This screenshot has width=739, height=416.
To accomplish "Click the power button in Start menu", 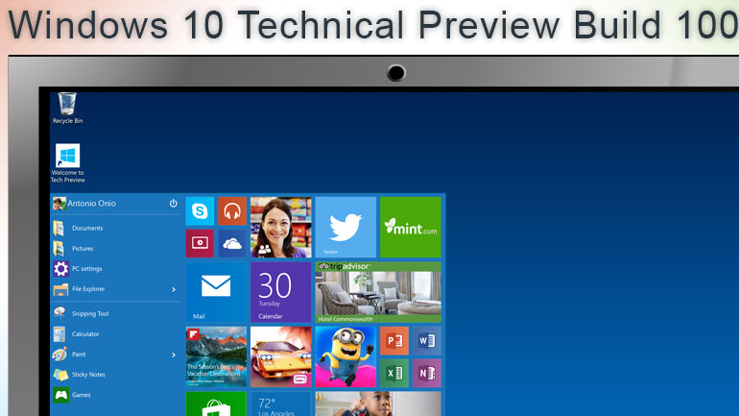I will pos(174,204).
